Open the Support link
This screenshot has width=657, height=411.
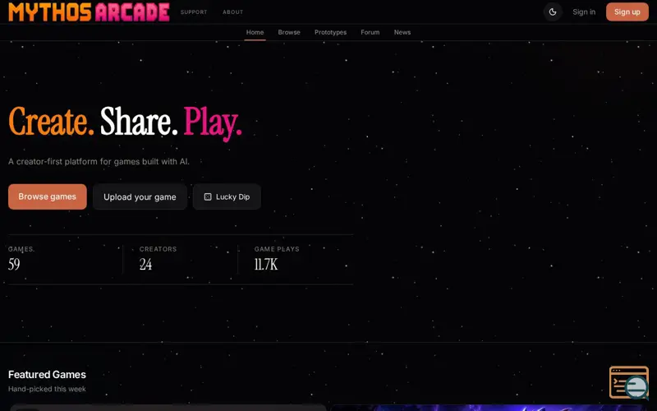tap(194, 12)
